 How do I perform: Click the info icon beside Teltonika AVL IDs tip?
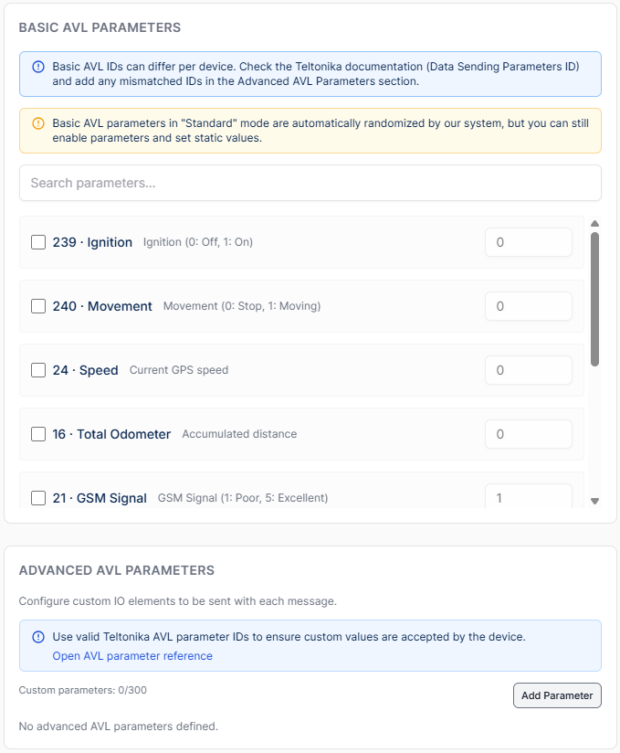[38, 637]
